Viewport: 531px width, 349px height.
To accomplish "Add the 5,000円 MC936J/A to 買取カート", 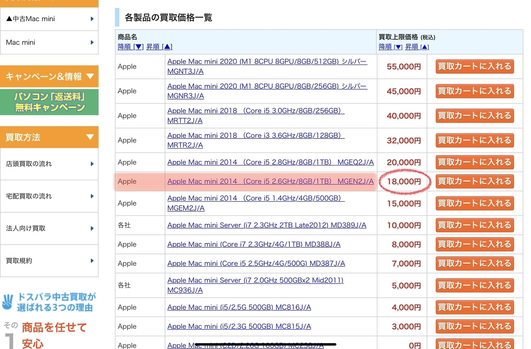I will point(474,285).
